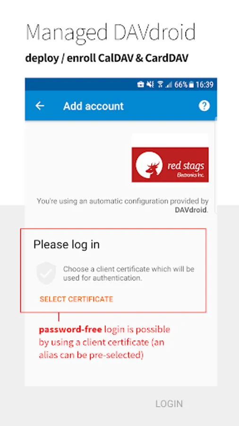239x426 pixels.
Task: Tap the back arrow in the app bar
Action: click(x=40, y=106)
